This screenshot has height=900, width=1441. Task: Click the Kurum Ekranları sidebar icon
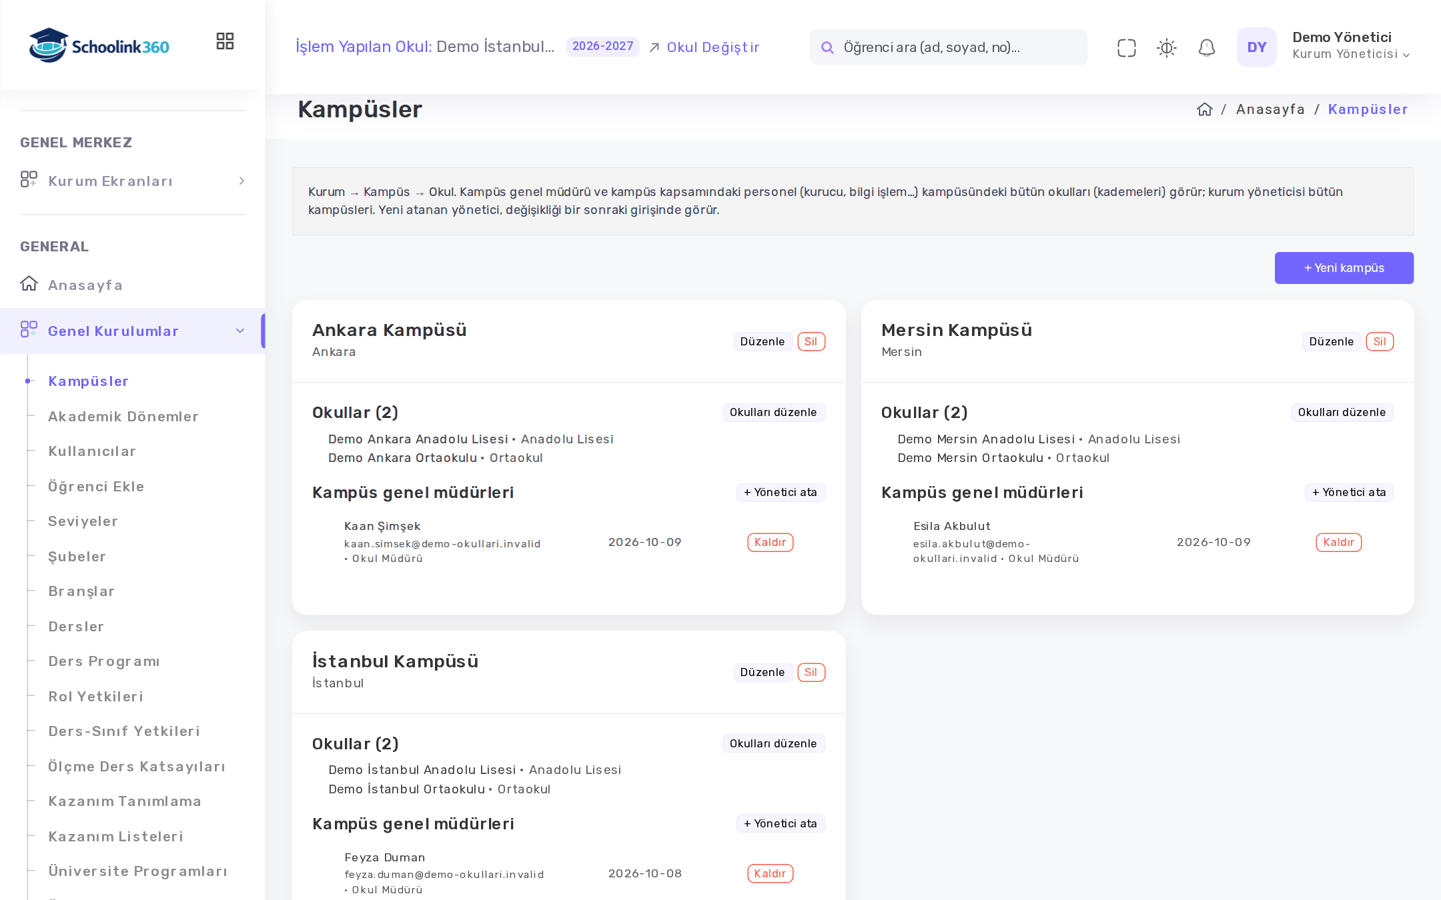click(x=29, y=179)
